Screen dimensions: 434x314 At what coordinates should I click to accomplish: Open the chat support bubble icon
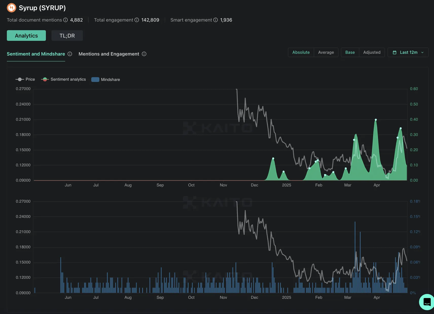pyautogui.click(x=427, y=302)
